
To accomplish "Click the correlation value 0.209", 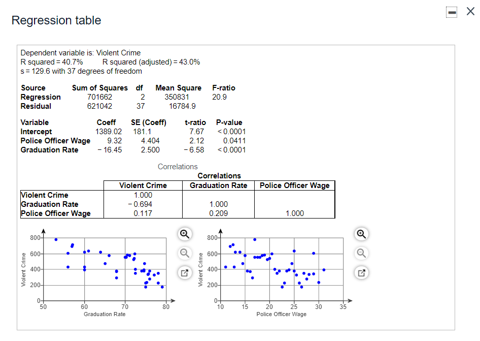I will [218, 213].
